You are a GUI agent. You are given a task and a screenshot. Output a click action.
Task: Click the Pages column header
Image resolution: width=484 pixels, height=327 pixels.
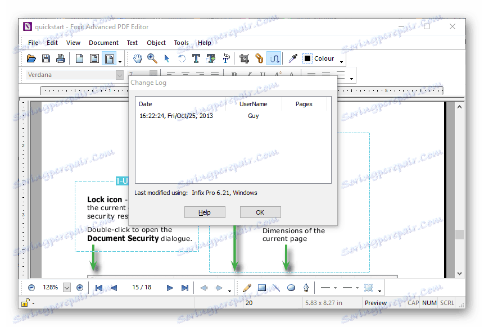click(x=304, y=104)
